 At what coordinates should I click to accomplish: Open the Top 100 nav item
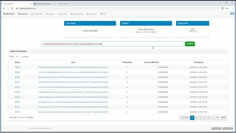[62, 14]
